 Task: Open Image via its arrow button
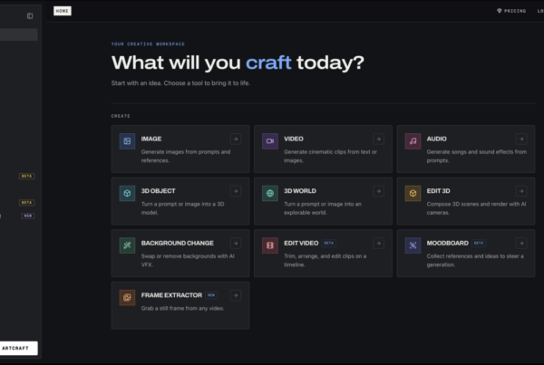pos(236,139)
